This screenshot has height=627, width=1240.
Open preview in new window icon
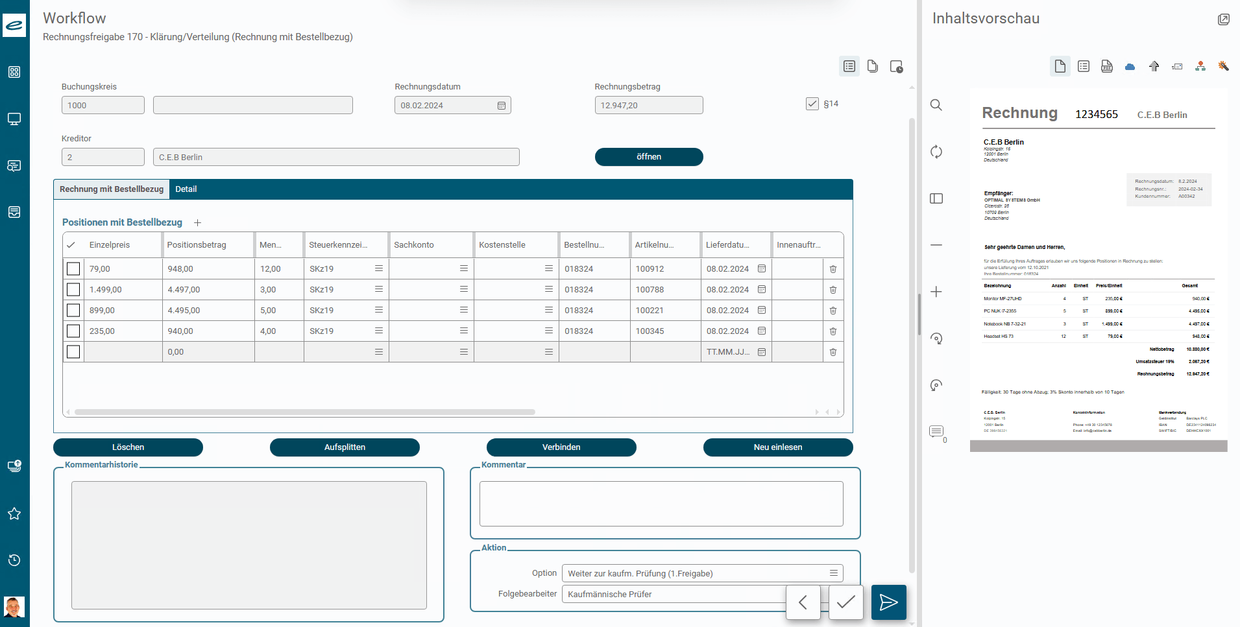[x=1223, y=19]
